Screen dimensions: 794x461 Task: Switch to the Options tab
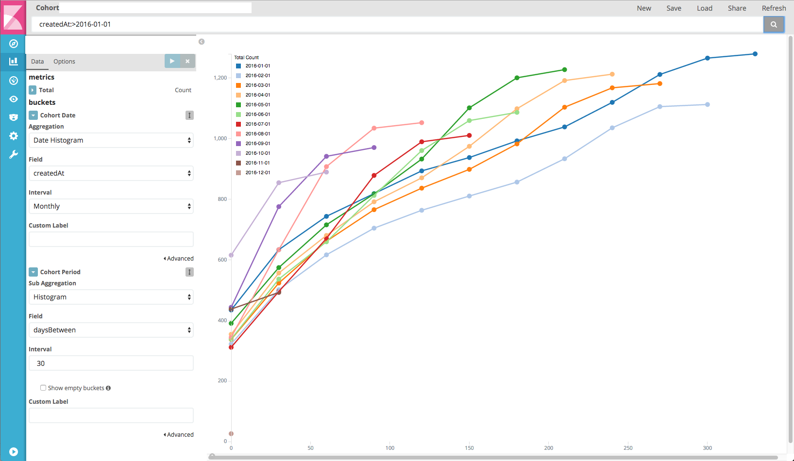click(64, 62)
